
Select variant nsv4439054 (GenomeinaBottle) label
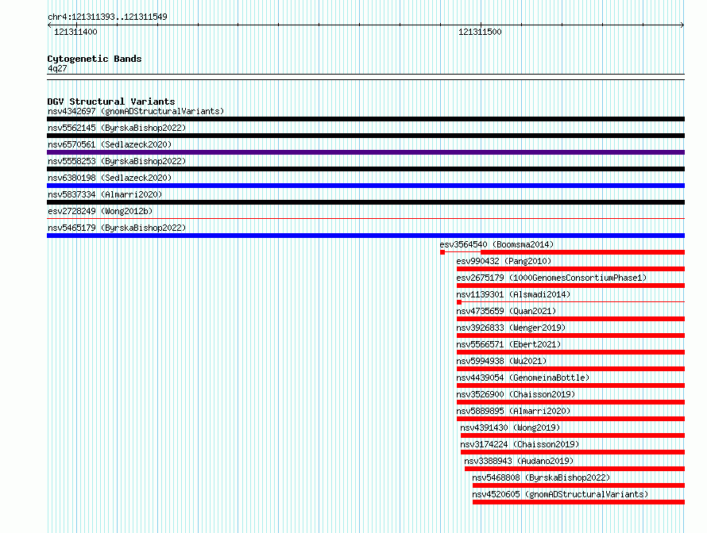(x=523, y=378)
